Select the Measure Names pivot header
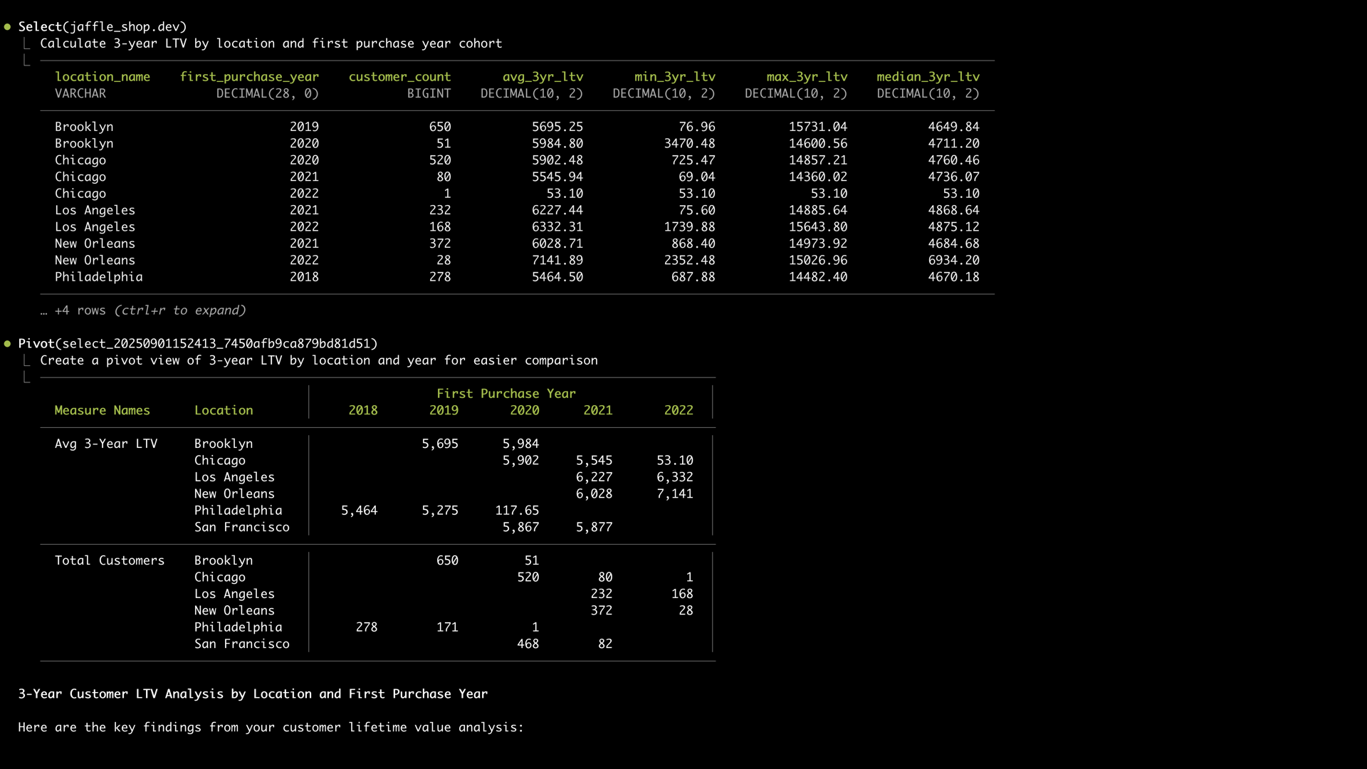Image resolution: width=1367 pixels, height=769 pixels. pyautogui.click(x=103, y=411)
